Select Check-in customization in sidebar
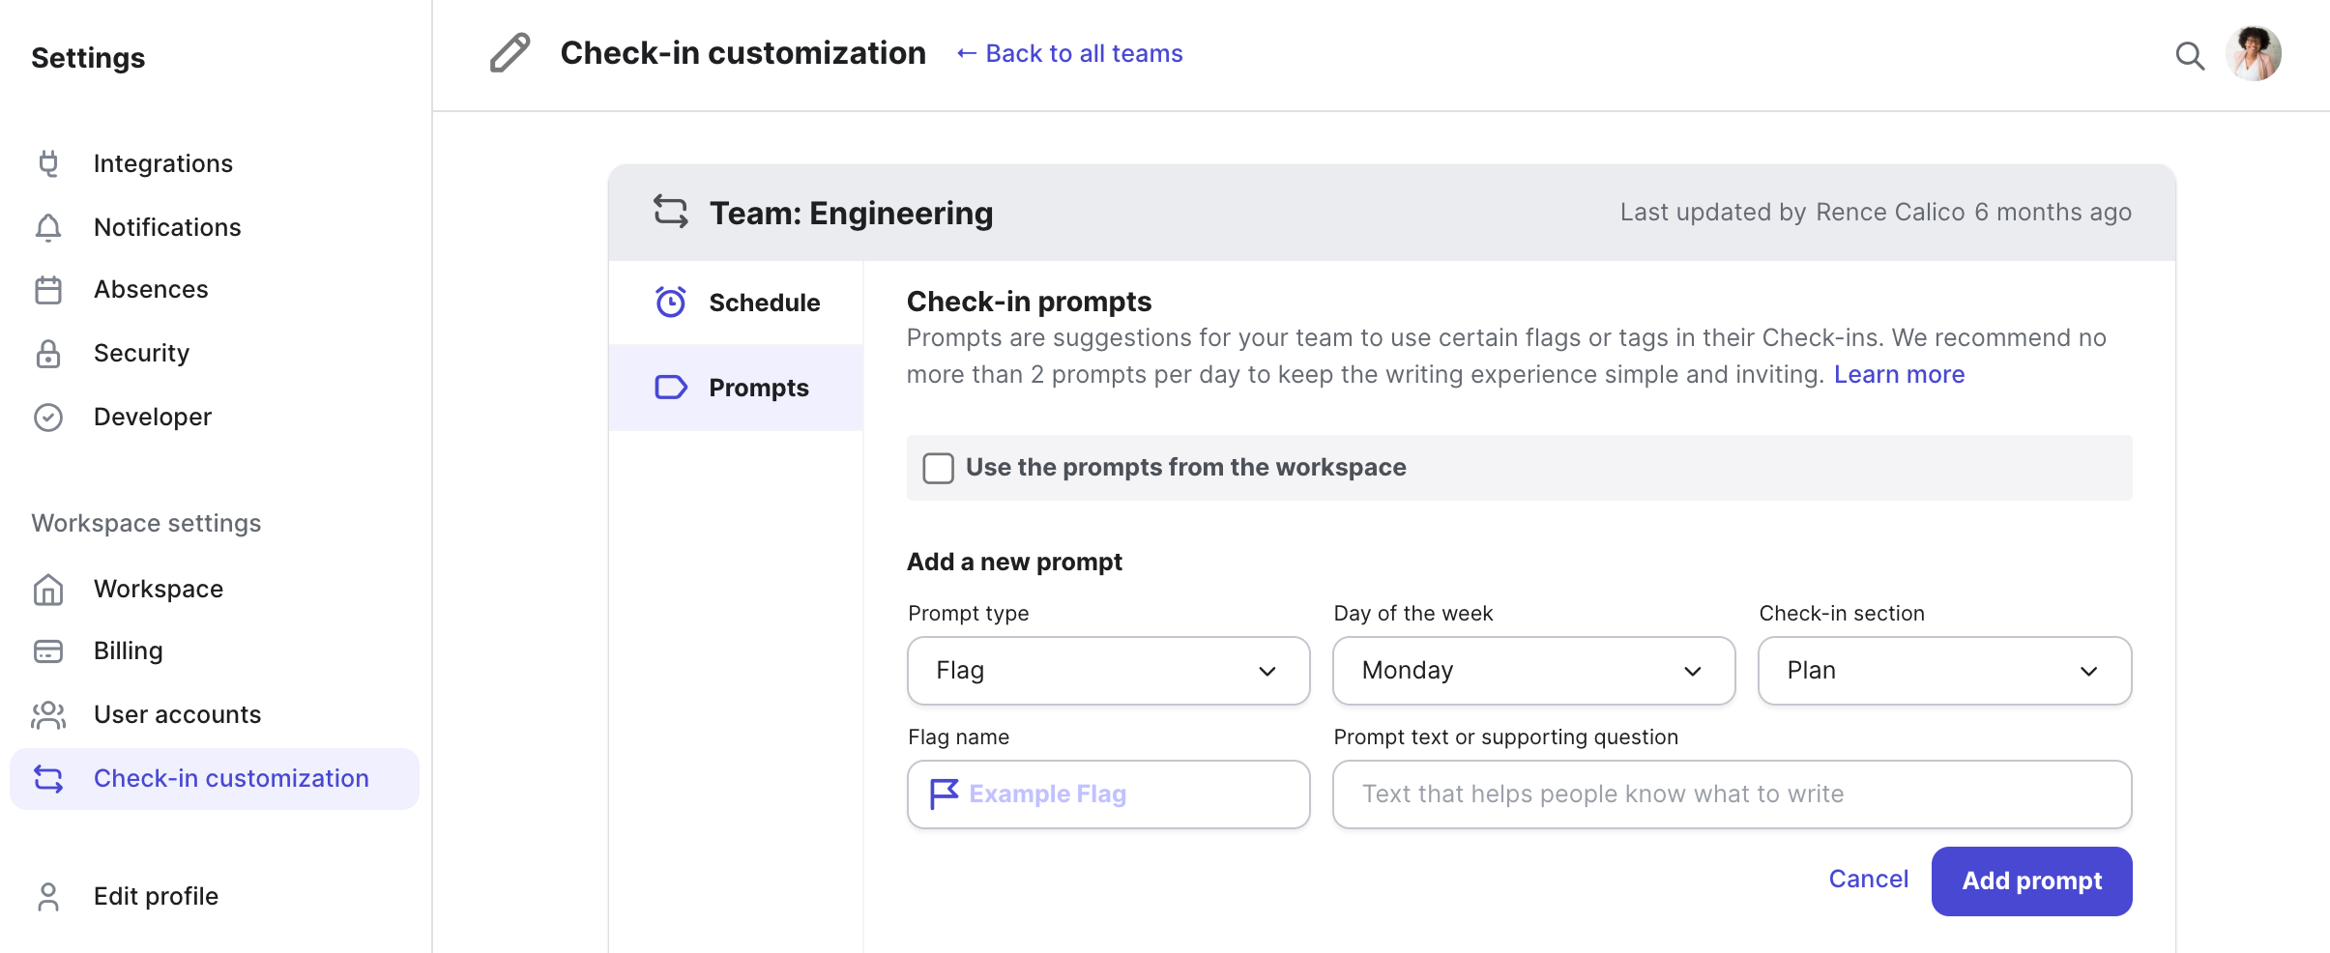The width and height of the screenshot is (2330, 953). click(215, 779)
